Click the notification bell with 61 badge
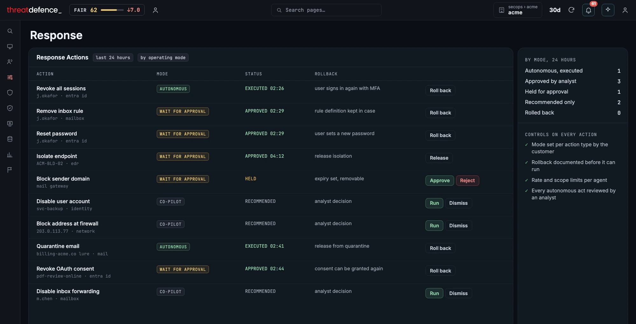The image size is (636, 324). 588,10
